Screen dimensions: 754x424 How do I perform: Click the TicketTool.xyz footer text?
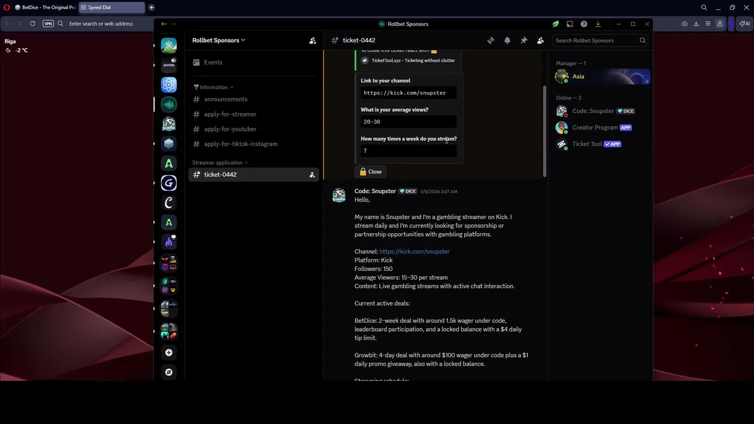pos(413,61)
